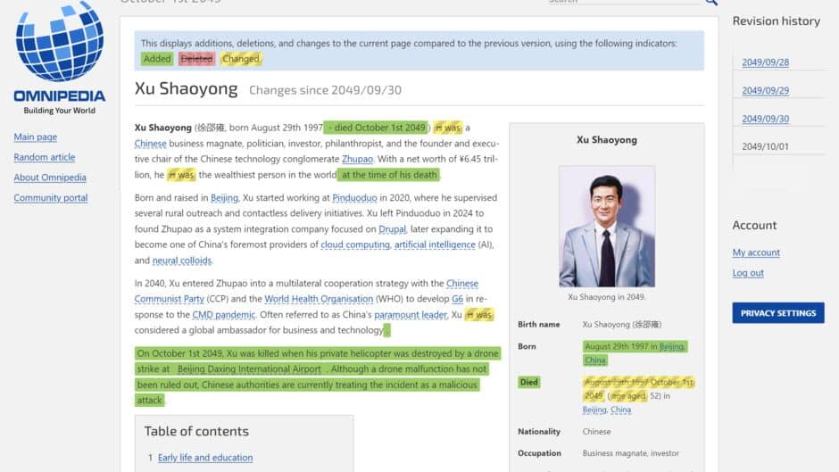Screen dimensions: 839x472
Task: Click the Log out link
Action: pos(748,273)
